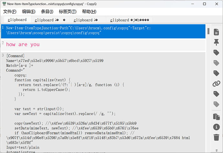Click the chain link icon in the sidebar
223x153 pixels.
coord(216,84)
